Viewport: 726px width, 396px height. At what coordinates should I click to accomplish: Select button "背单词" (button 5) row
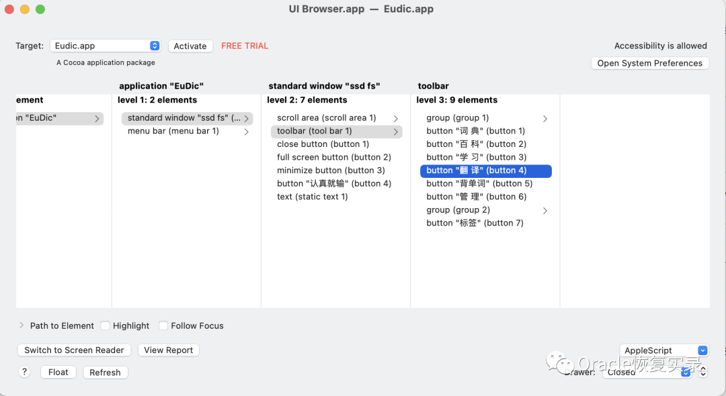tap(486, 184)
